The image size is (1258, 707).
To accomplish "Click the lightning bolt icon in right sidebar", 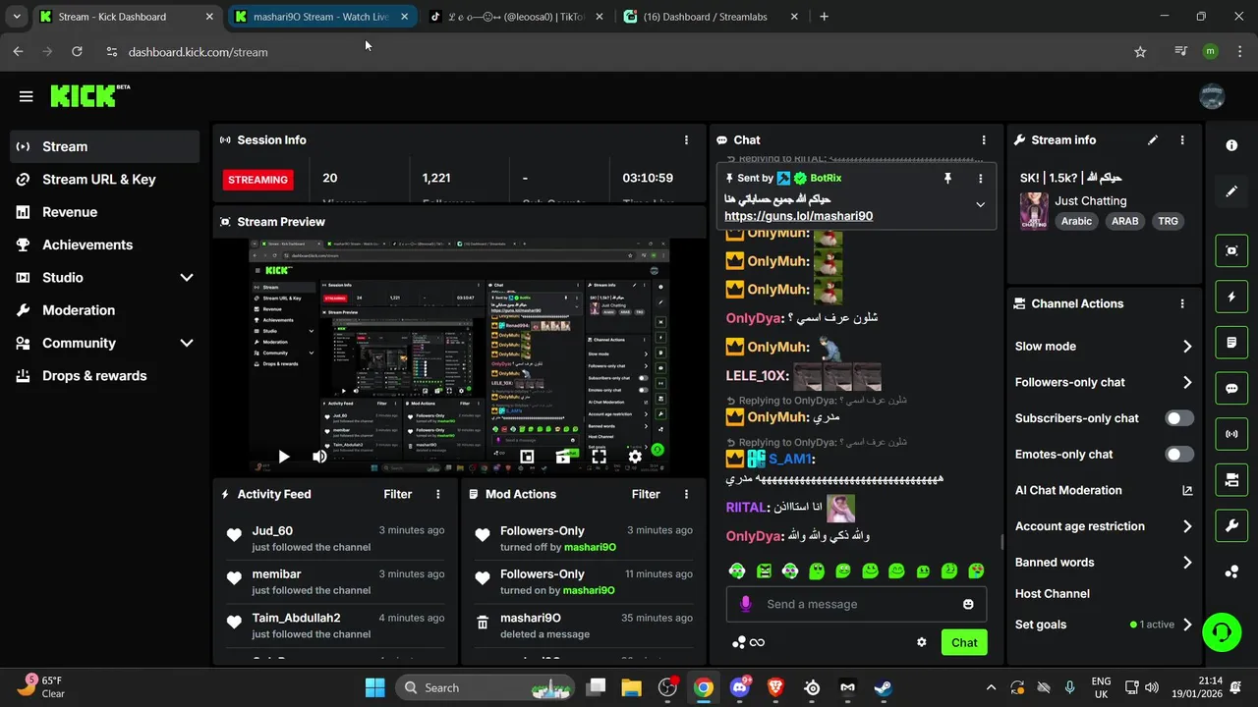I will click(x=1231, y=297).
